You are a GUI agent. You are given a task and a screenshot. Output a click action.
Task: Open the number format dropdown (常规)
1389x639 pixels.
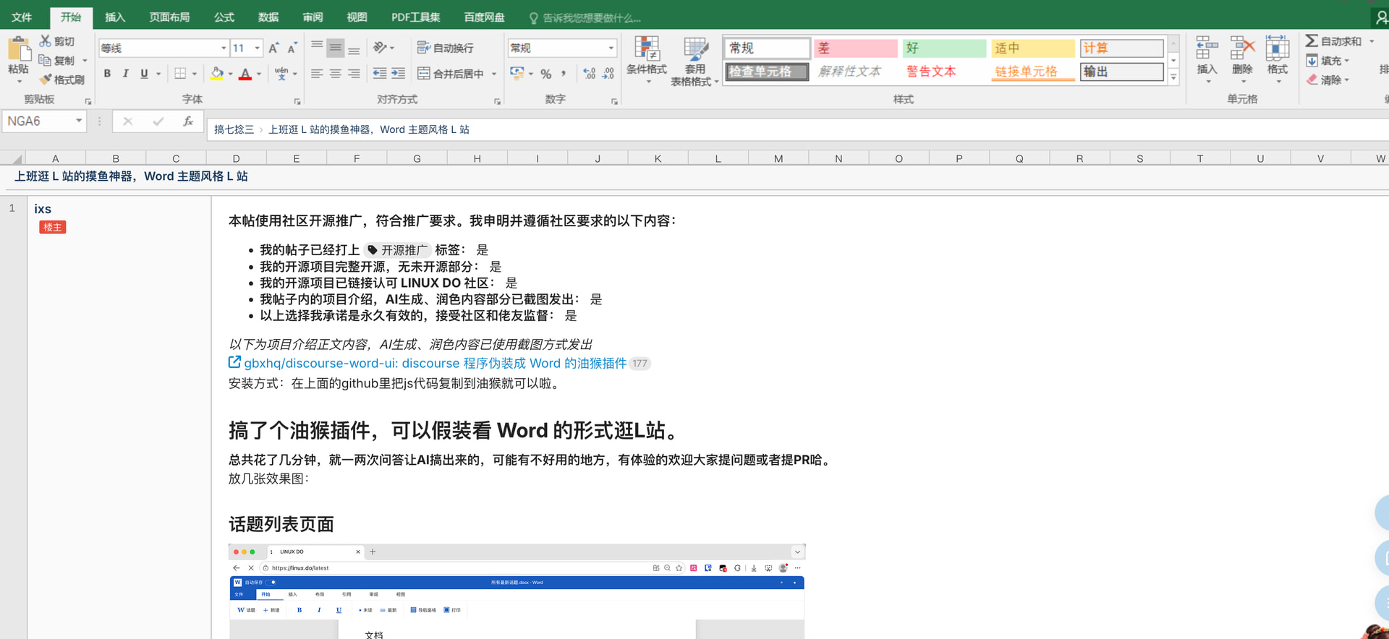tap(611, 48)
